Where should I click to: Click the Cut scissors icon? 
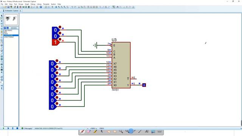[79, 7]
